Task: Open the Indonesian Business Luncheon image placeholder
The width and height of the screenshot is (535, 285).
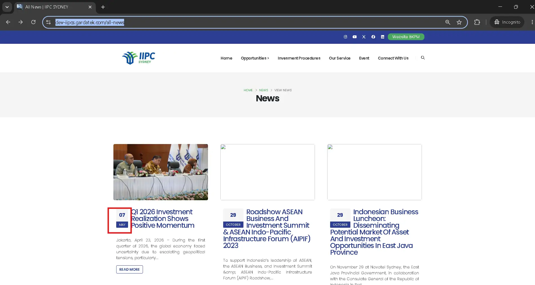Action: click(375, 172)
